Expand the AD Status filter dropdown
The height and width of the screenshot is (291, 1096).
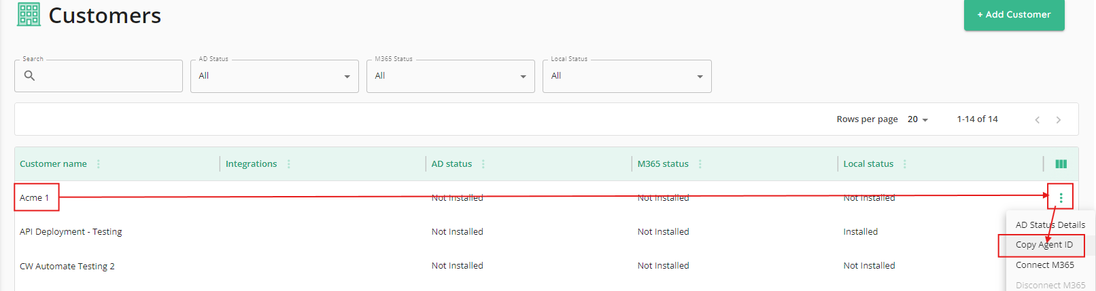tap(275, 76)
